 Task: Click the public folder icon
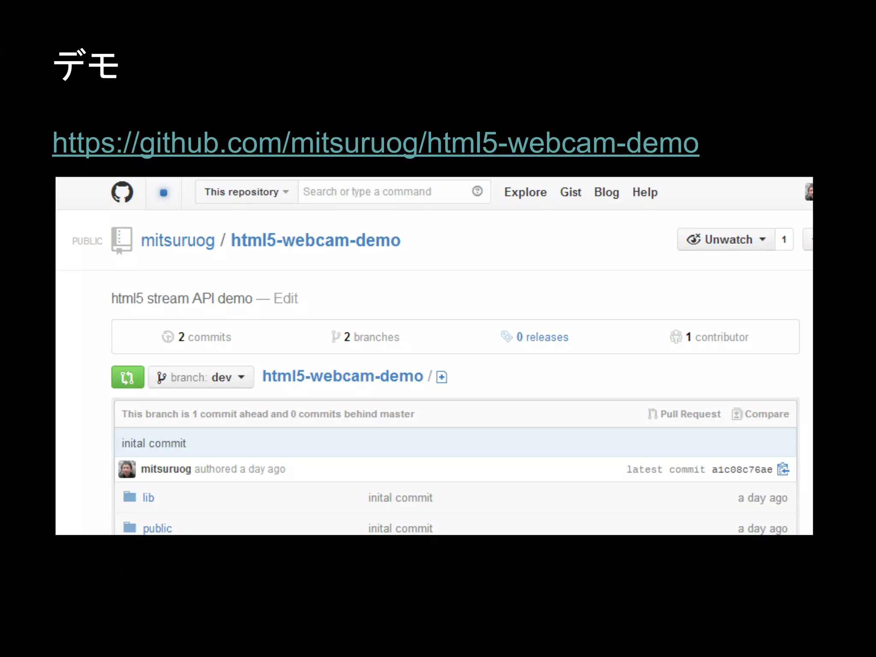tap(130, 527)
